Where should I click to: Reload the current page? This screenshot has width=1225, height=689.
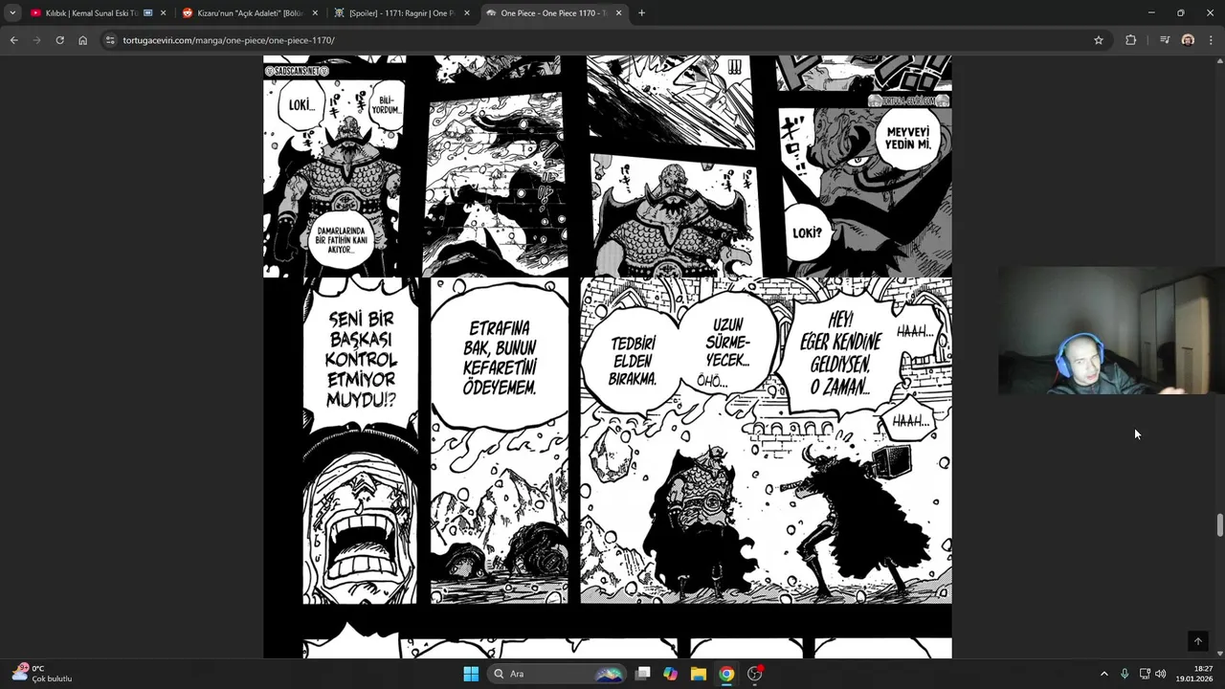59,40
